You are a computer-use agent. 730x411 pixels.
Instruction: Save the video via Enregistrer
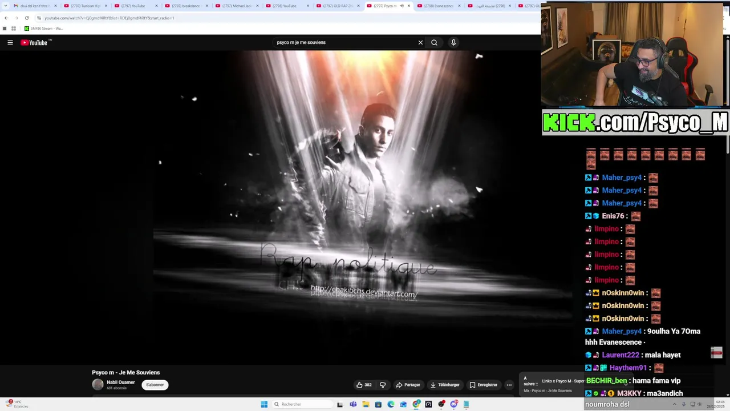pos(484,385)
